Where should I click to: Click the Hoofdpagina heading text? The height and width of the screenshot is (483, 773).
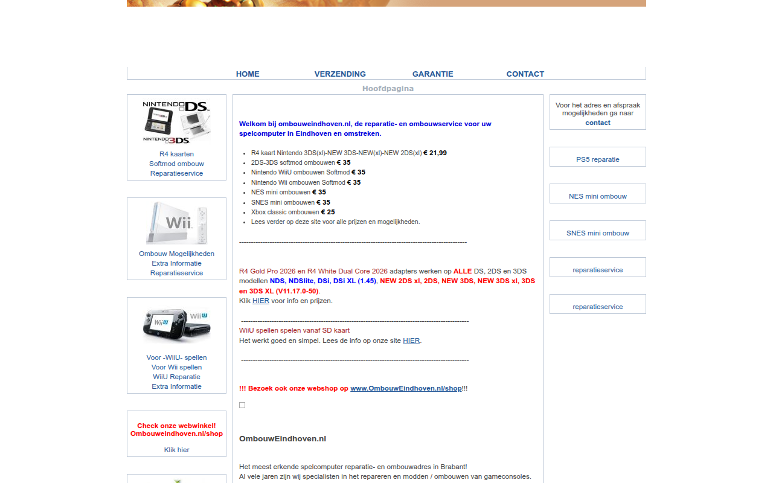tap(388, 88)
